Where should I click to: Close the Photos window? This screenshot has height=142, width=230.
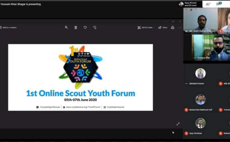pyautogui.click(x=180, y=22)
